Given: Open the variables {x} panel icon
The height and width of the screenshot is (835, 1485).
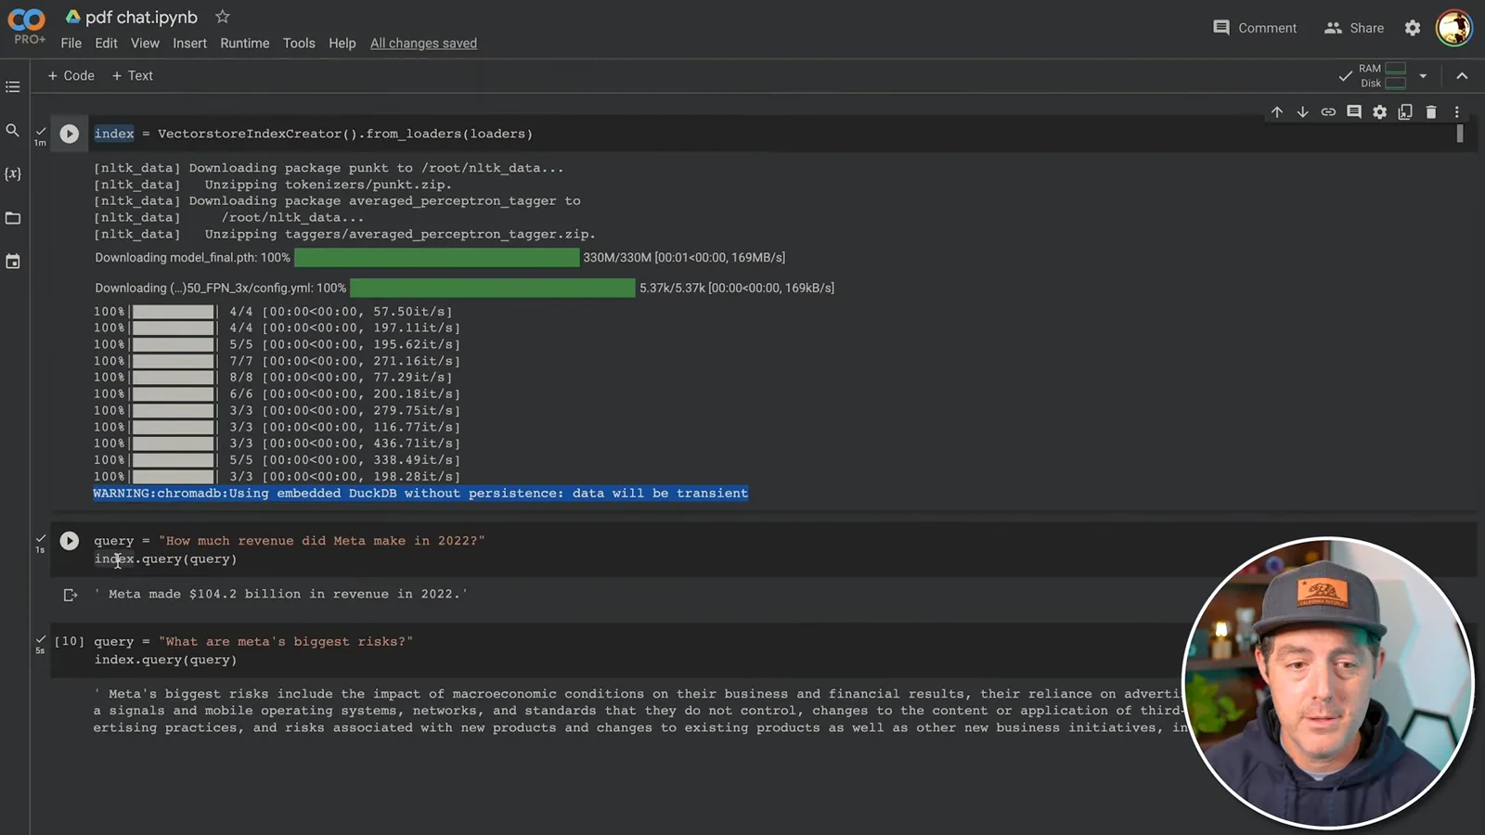Looking at the screenshot, I should click(x=12, y=174).
